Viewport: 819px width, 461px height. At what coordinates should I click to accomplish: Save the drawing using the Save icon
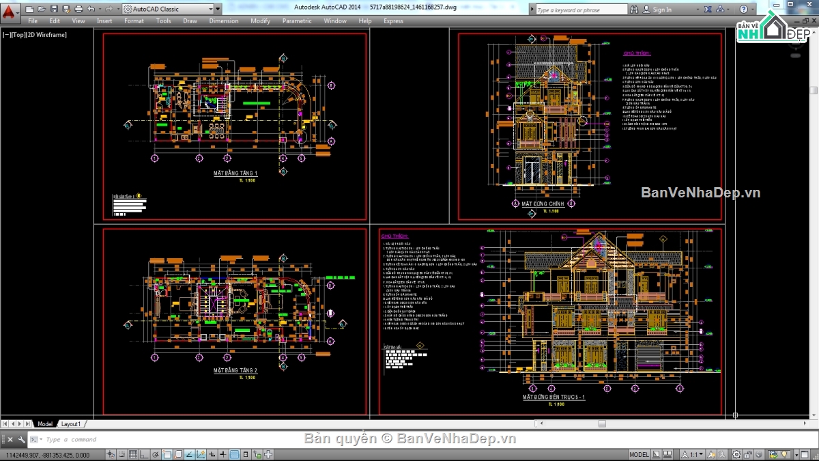53,10
